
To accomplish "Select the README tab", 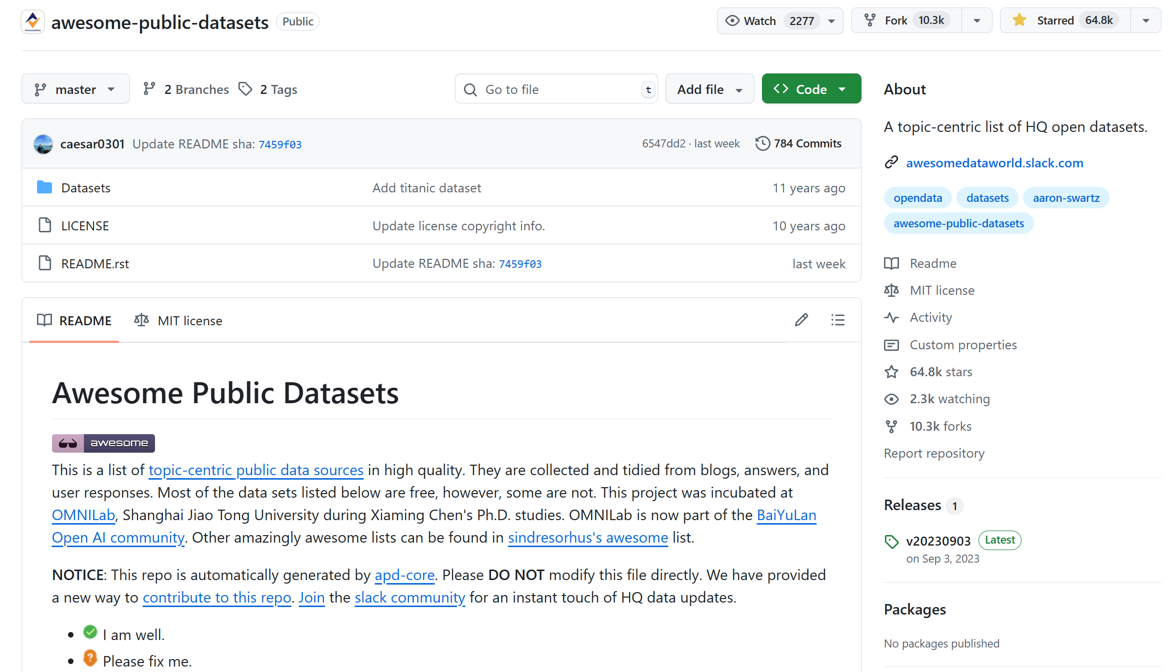I will point(74,321).
